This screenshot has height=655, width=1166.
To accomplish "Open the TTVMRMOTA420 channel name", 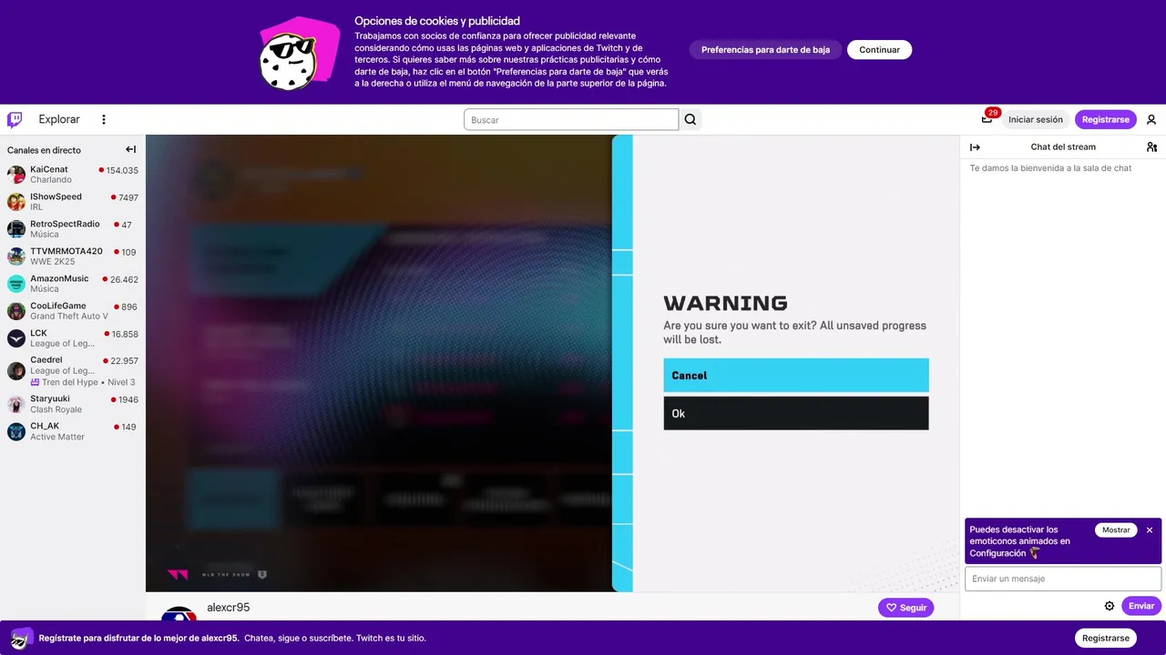I will [66, 251].
